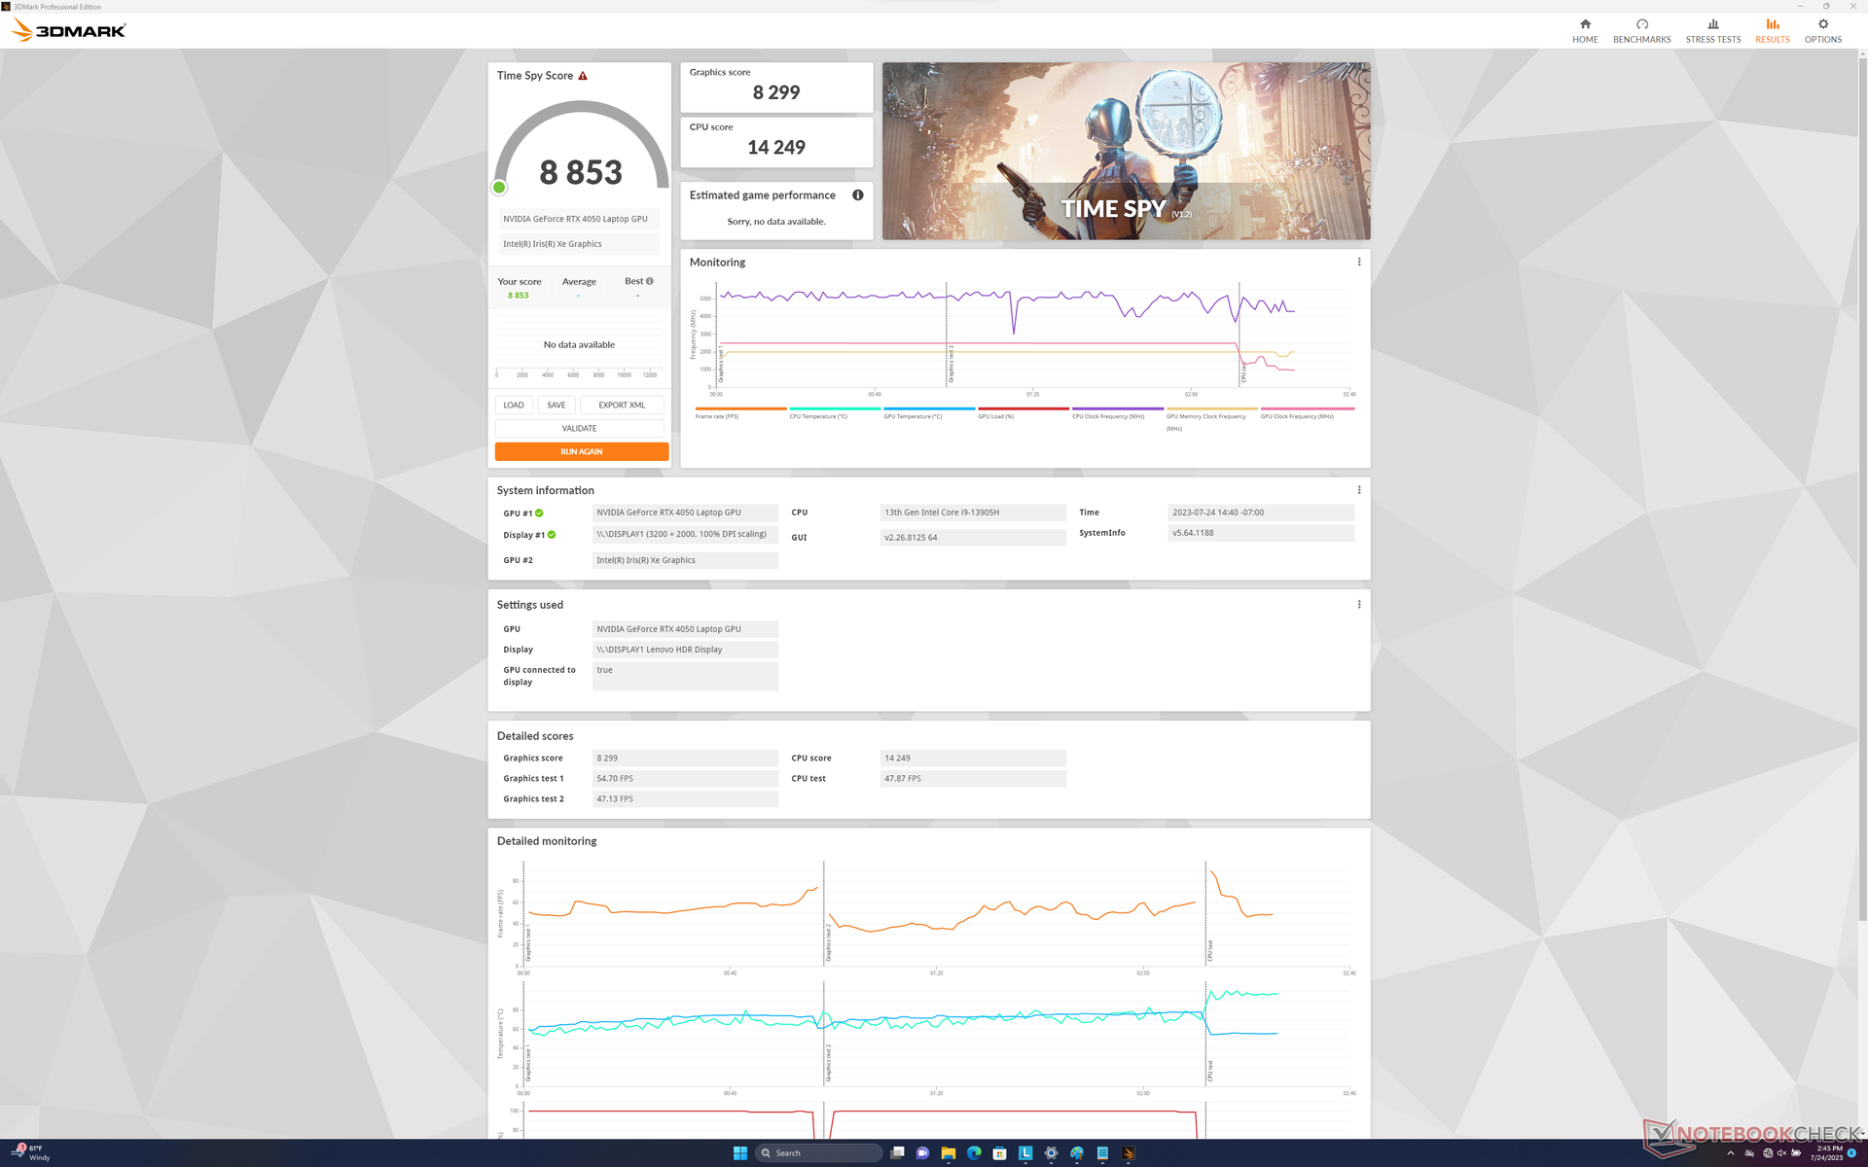
Task: Launch Microsoft Edge from the taskbar
Action: pos(974,1153)
